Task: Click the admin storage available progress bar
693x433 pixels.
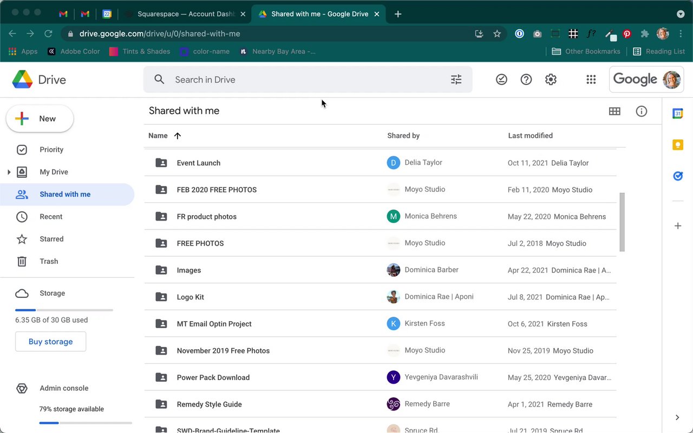Action: point(86,423)
